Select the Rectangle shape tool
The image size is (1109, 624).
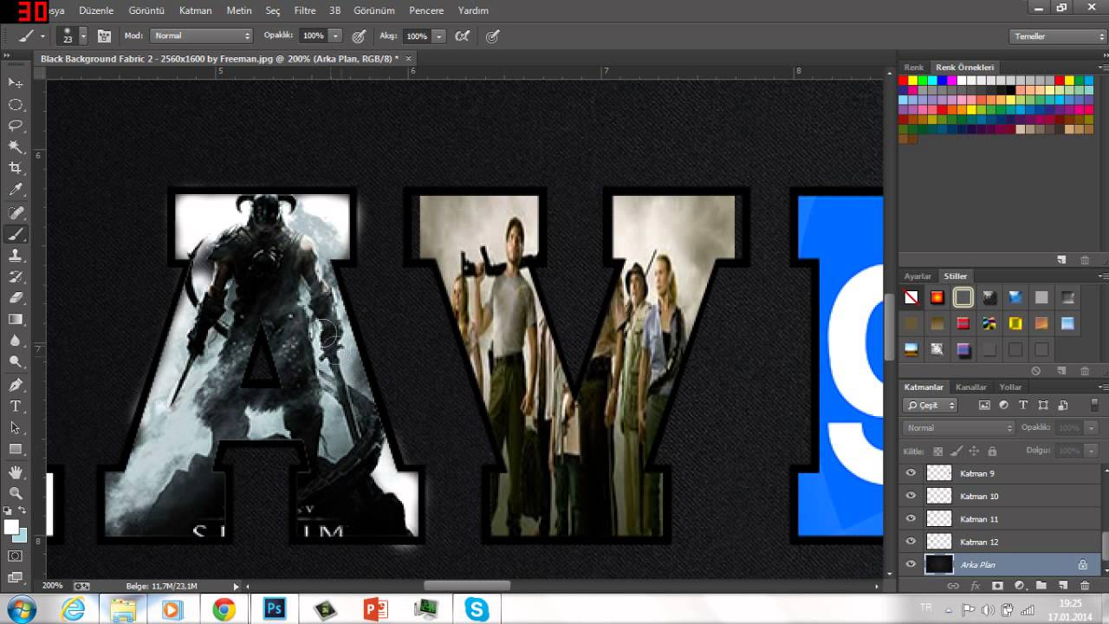[16, 450]
